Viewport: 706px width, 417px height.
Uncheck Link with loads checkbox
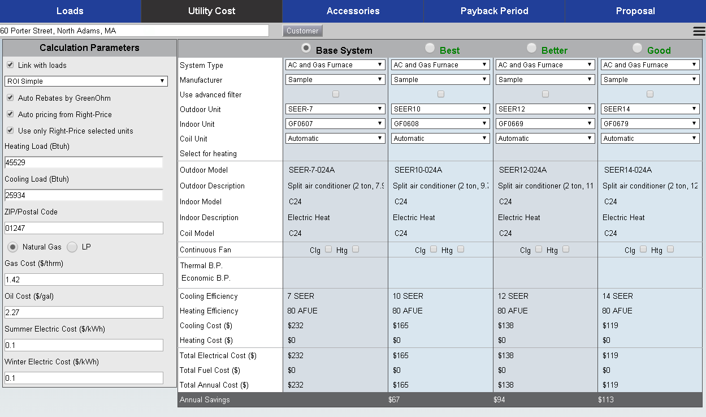[10, 65]
